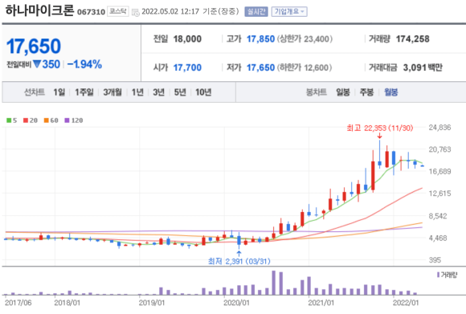This screenshot has width=466, height=314.
Task: Click the 8,542 price axis label
Action: (x=438, y=216)
